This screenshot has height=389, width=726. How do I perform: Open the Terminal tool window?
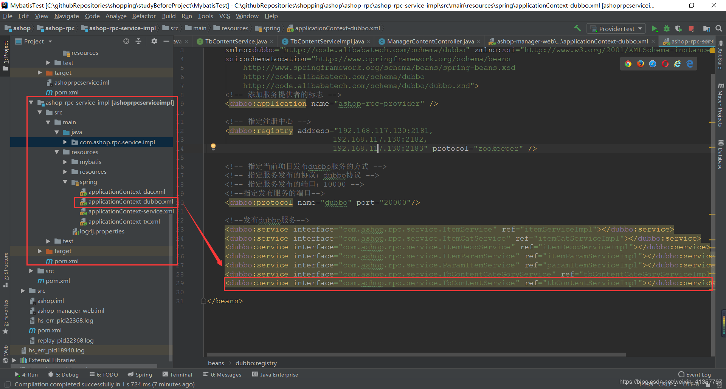point(177,375)
